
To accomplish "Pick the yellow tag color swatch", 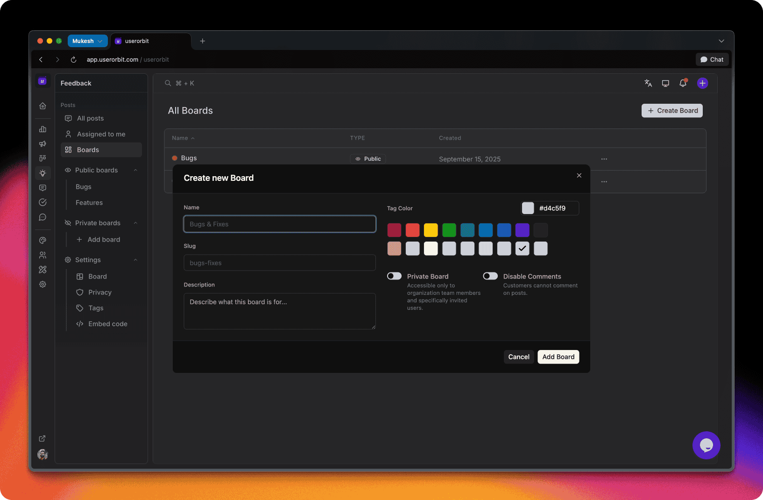I will (431, 230).
